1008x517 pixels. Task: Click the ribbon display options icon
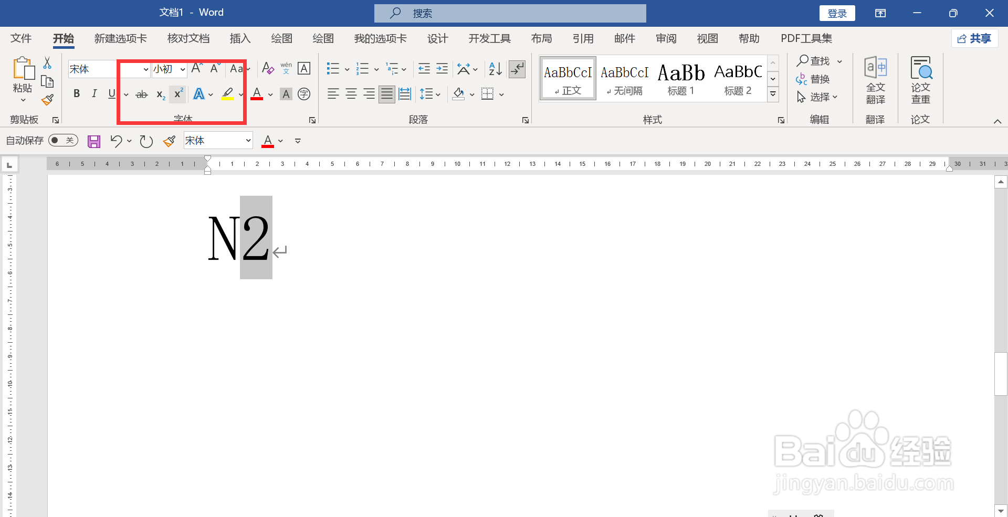pos(880,13)
